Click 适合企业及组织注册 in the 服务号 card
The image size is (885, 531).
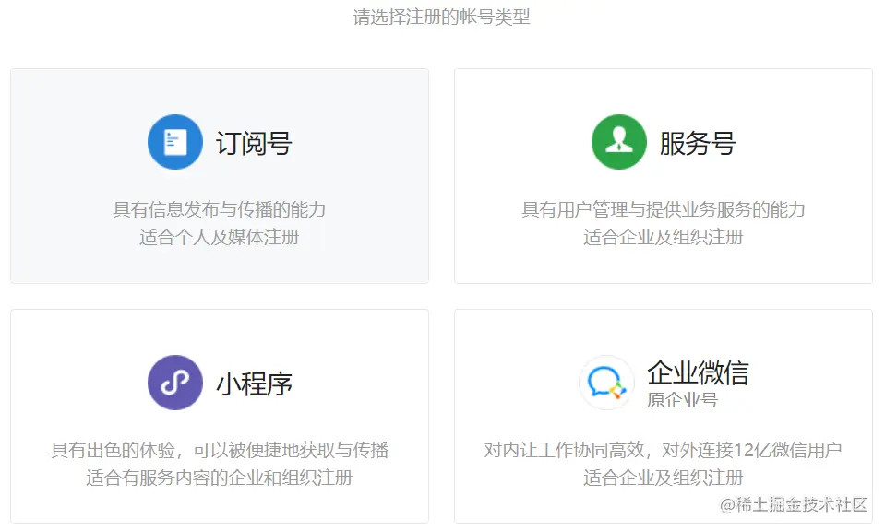[664, 237]
